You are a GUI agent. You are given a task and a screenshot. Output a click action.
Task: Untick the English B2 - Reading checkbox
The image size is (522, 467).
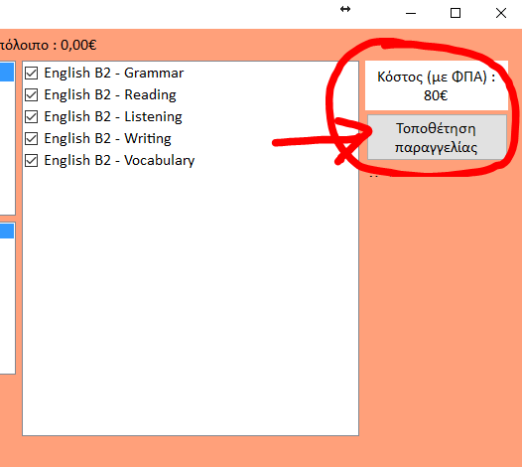tap(32, 95)
